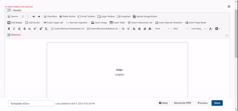Image resolution: width=238 pixels, height=111 pixels.
Task: Click Insert Horizontal Line
Action: (x=140, y=23)
